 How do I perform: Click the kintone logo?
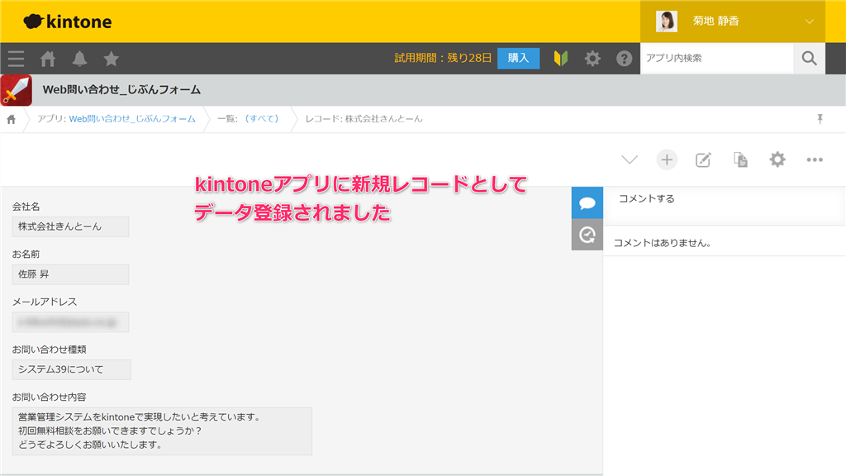tap(68, 21)
